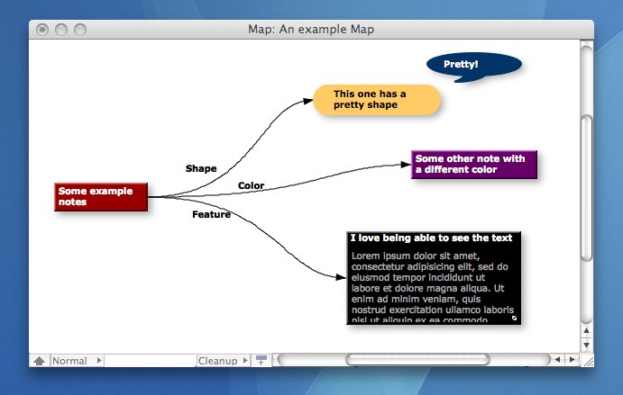This screenshot has height=395, width=623.
Task: Click the 'Shape' link label
Action: point(201,168)
